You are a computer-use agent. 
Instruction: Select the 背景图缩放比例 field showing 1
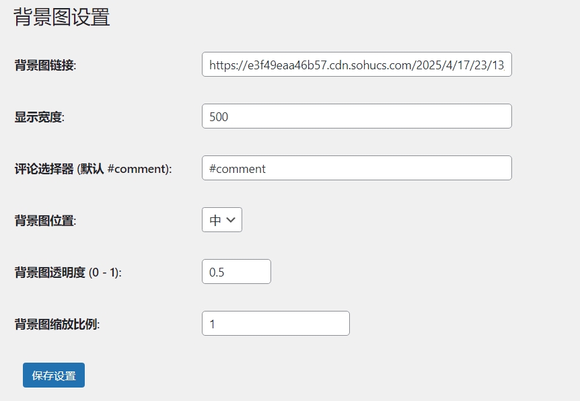click(x=275, y=323)
